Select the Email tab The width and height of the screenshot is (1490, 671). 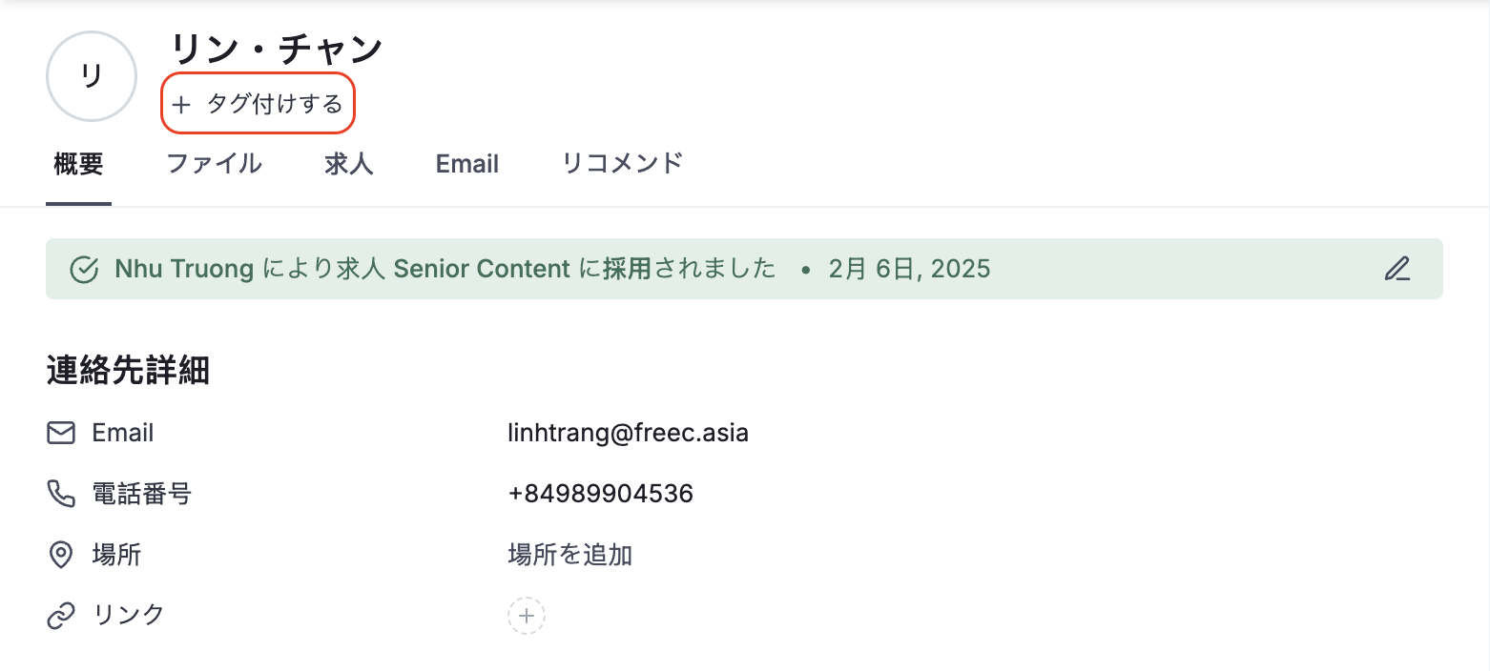[x=467, y=164]
